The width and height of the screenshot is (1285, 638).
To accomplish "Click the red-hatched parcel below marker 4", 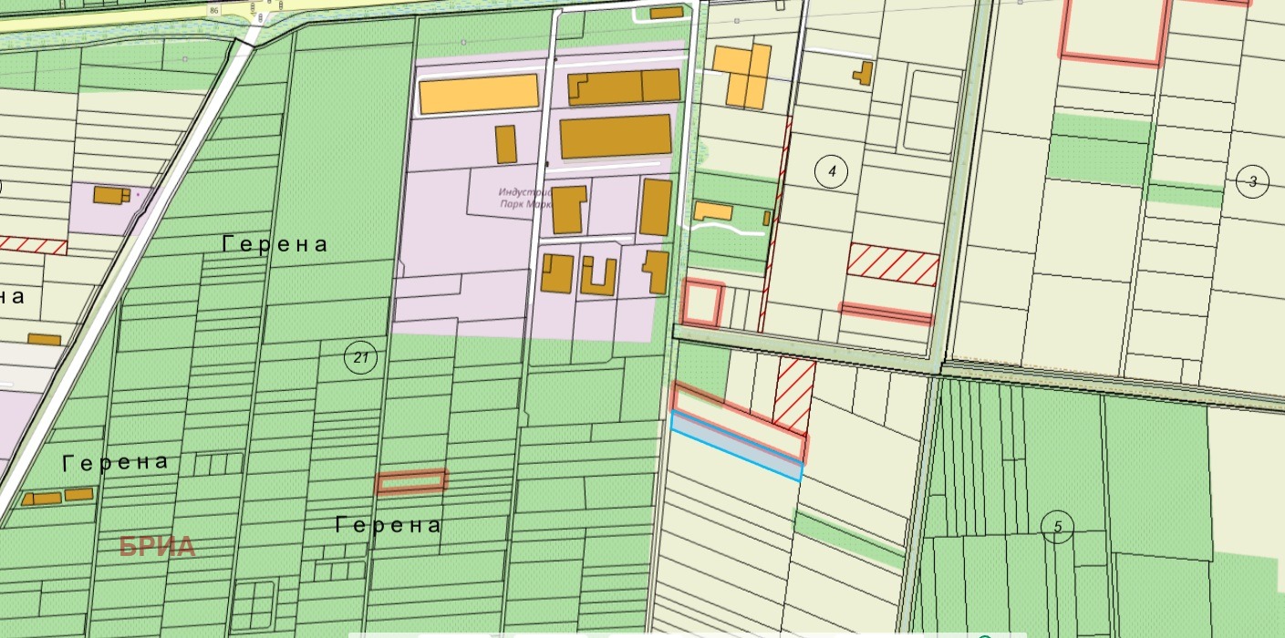I will click(892, 264).
